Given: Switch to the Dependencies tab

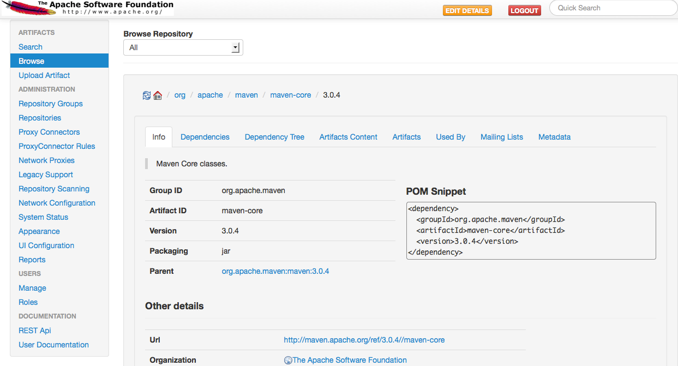Looking at the screenshot, I should [x=205, y=137].
